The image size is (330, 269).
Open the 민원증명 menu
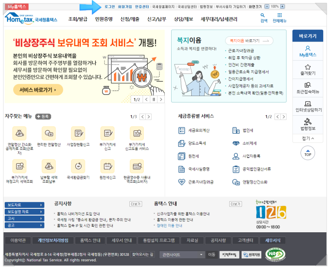tap(104, 19)
